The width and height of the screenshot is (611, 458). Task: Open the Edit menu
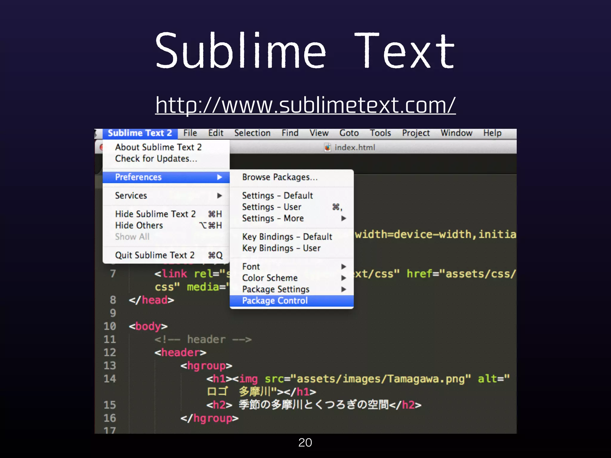pos(216,133)
